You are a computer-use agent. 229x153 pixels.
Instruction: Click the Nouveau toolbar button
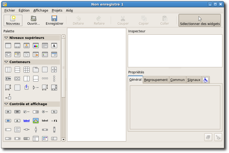click(x=13, y=20)
